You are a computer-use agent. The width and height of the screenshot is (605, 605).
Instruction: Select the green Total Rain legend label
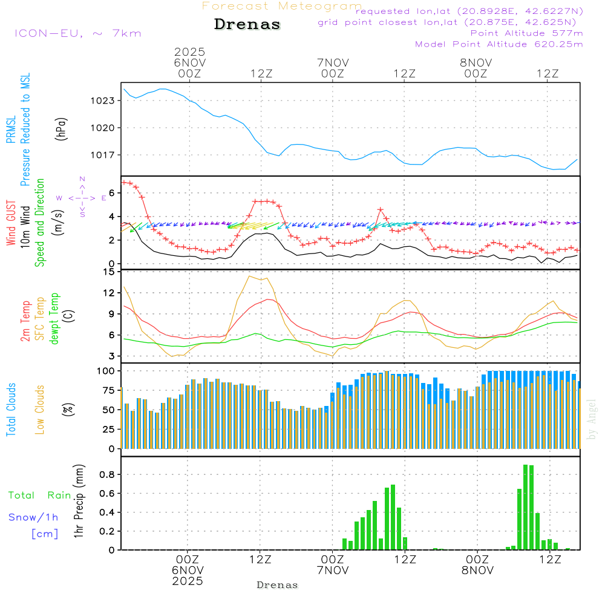[40, 495]
